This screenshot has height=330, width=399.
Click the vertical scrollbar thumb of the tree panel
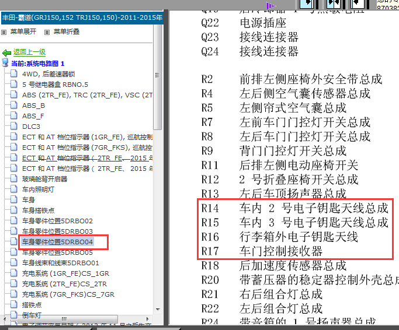point(158,77)
